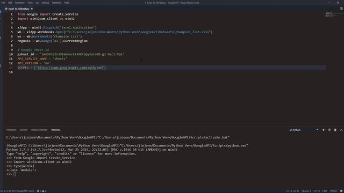Open the View menu
Image resolution: width=344 pixels, height=193 pixels.
click(x=30, y=3)
